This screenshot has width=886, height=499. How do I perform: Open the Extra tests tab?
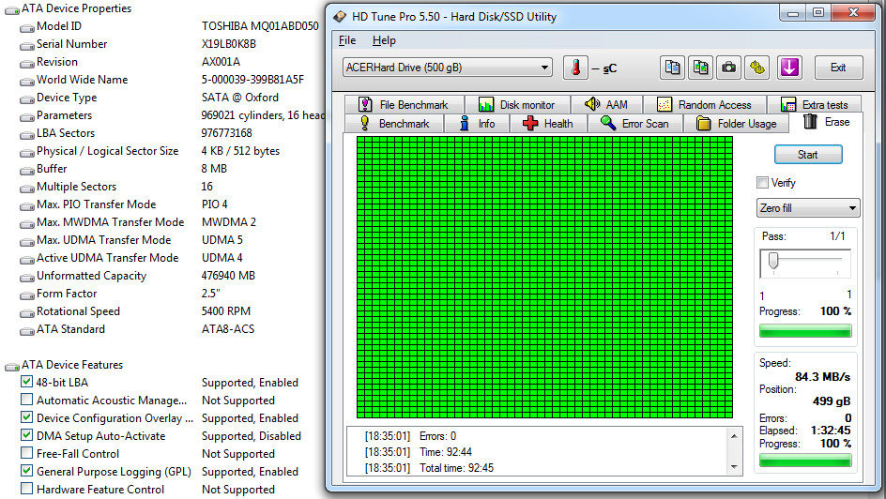click(815, 104)
